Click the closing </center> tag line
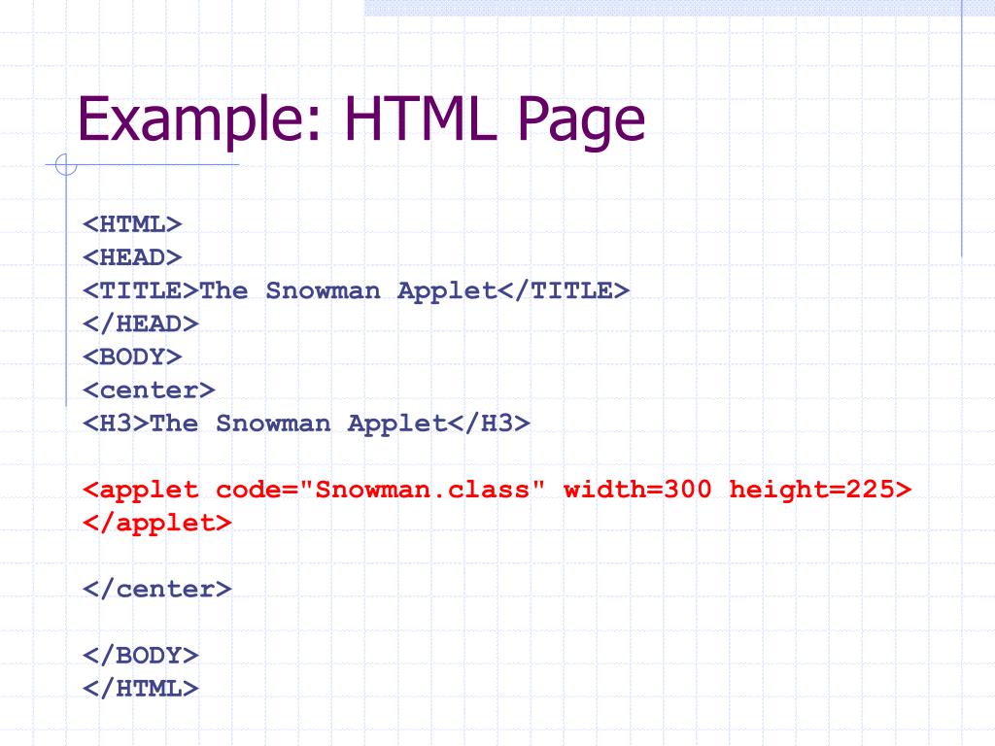995x746 pixels. click(156, 589)
